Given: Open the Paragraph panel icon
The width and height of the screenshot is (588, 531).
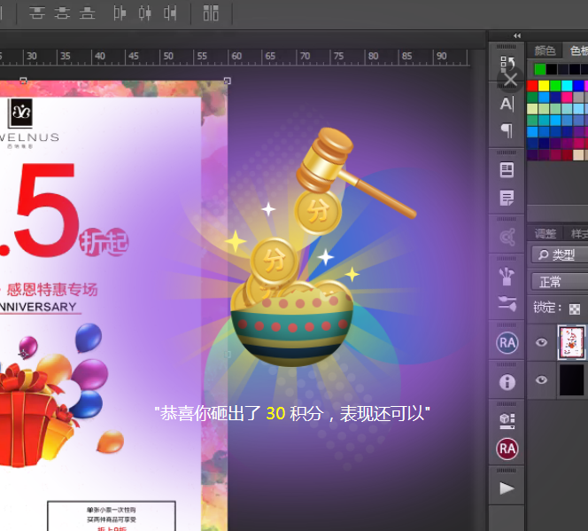Looking at the screenshot, I should tap(507, 131).
